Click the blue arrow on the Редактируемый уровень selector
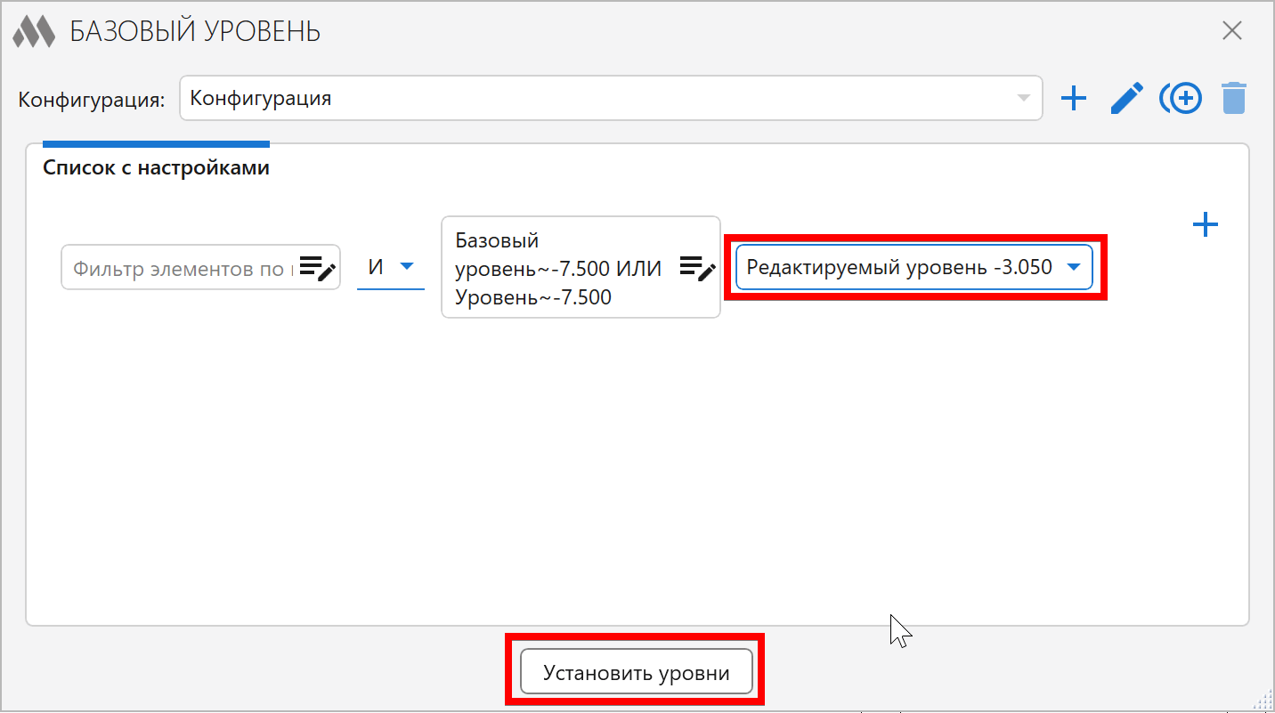Screen dimensions: 1275x713 coord(1073,267)
